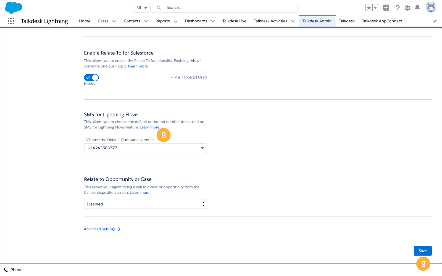This screenshot has width=442, height=276.
Task: Open the Phone utility bar item
Action: (13, 270)
